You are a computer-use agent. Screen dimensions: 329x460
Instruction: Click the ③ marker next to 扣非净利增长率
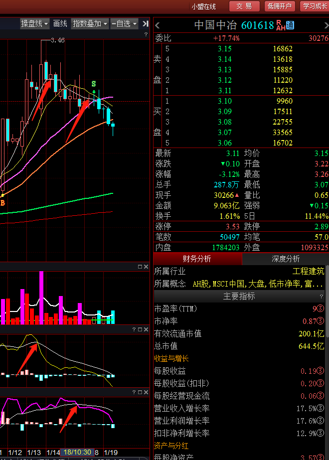coord(321,433)
